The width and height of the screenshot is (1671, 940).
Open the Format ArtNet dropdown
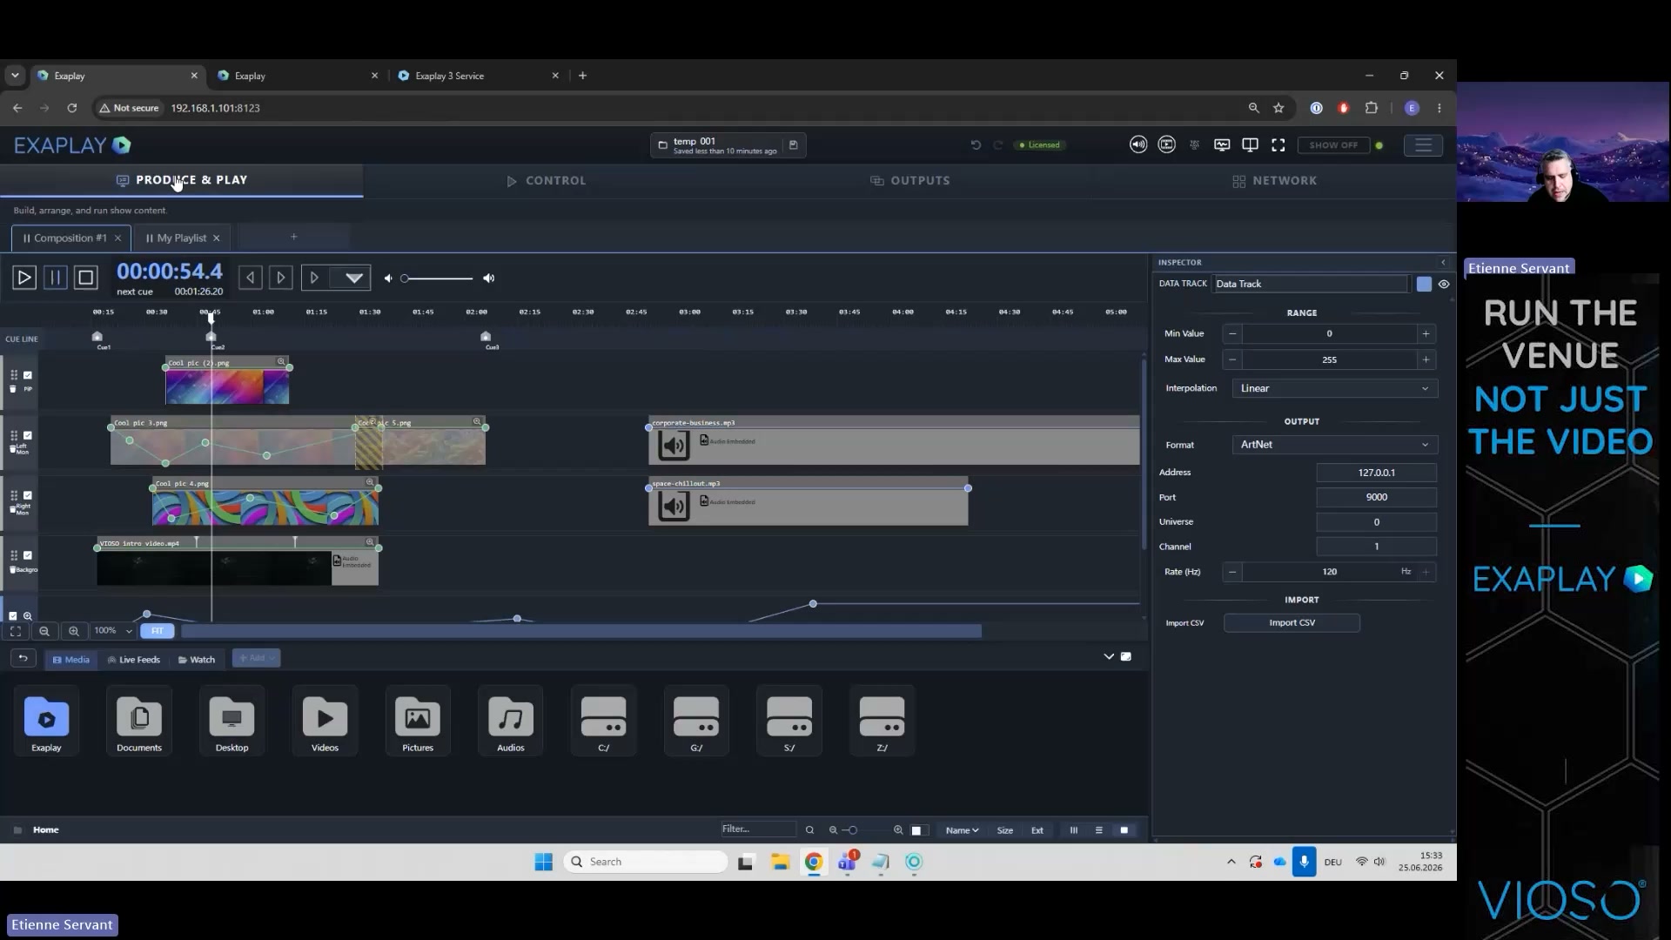click(1335, 445)
